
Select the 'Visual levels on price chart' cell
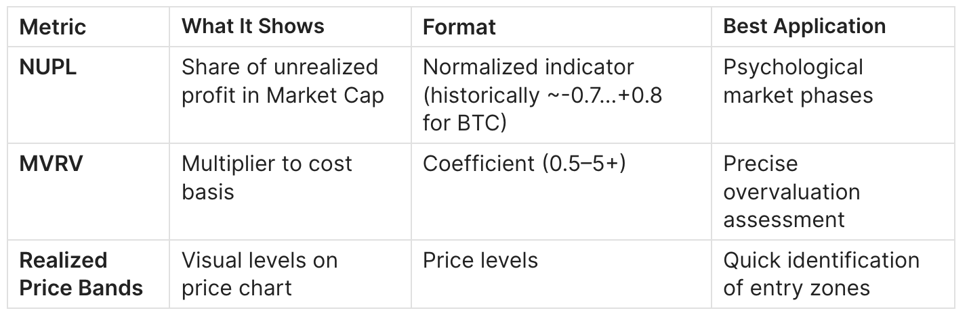pyautogui.click(x=259, y=274)
